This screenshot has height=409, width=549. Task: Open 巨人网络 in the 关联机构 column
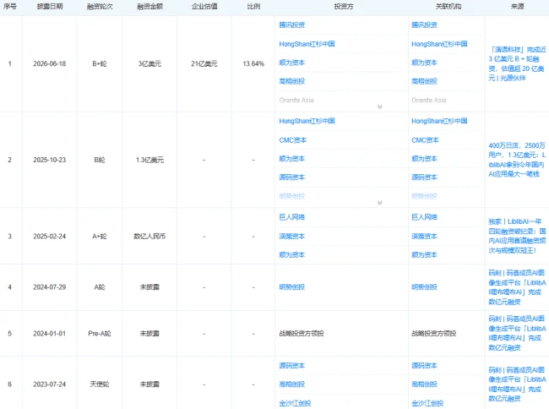pos(424,217)
